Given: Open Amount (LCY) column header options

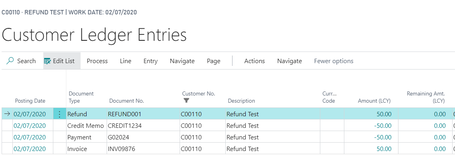Looking at the screenshot, I should 374,101.
